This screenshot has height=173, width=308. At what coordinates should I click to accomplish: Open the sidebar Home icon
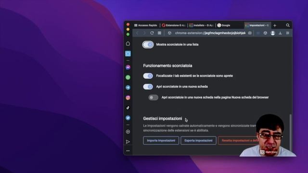(x=128, y=44)
